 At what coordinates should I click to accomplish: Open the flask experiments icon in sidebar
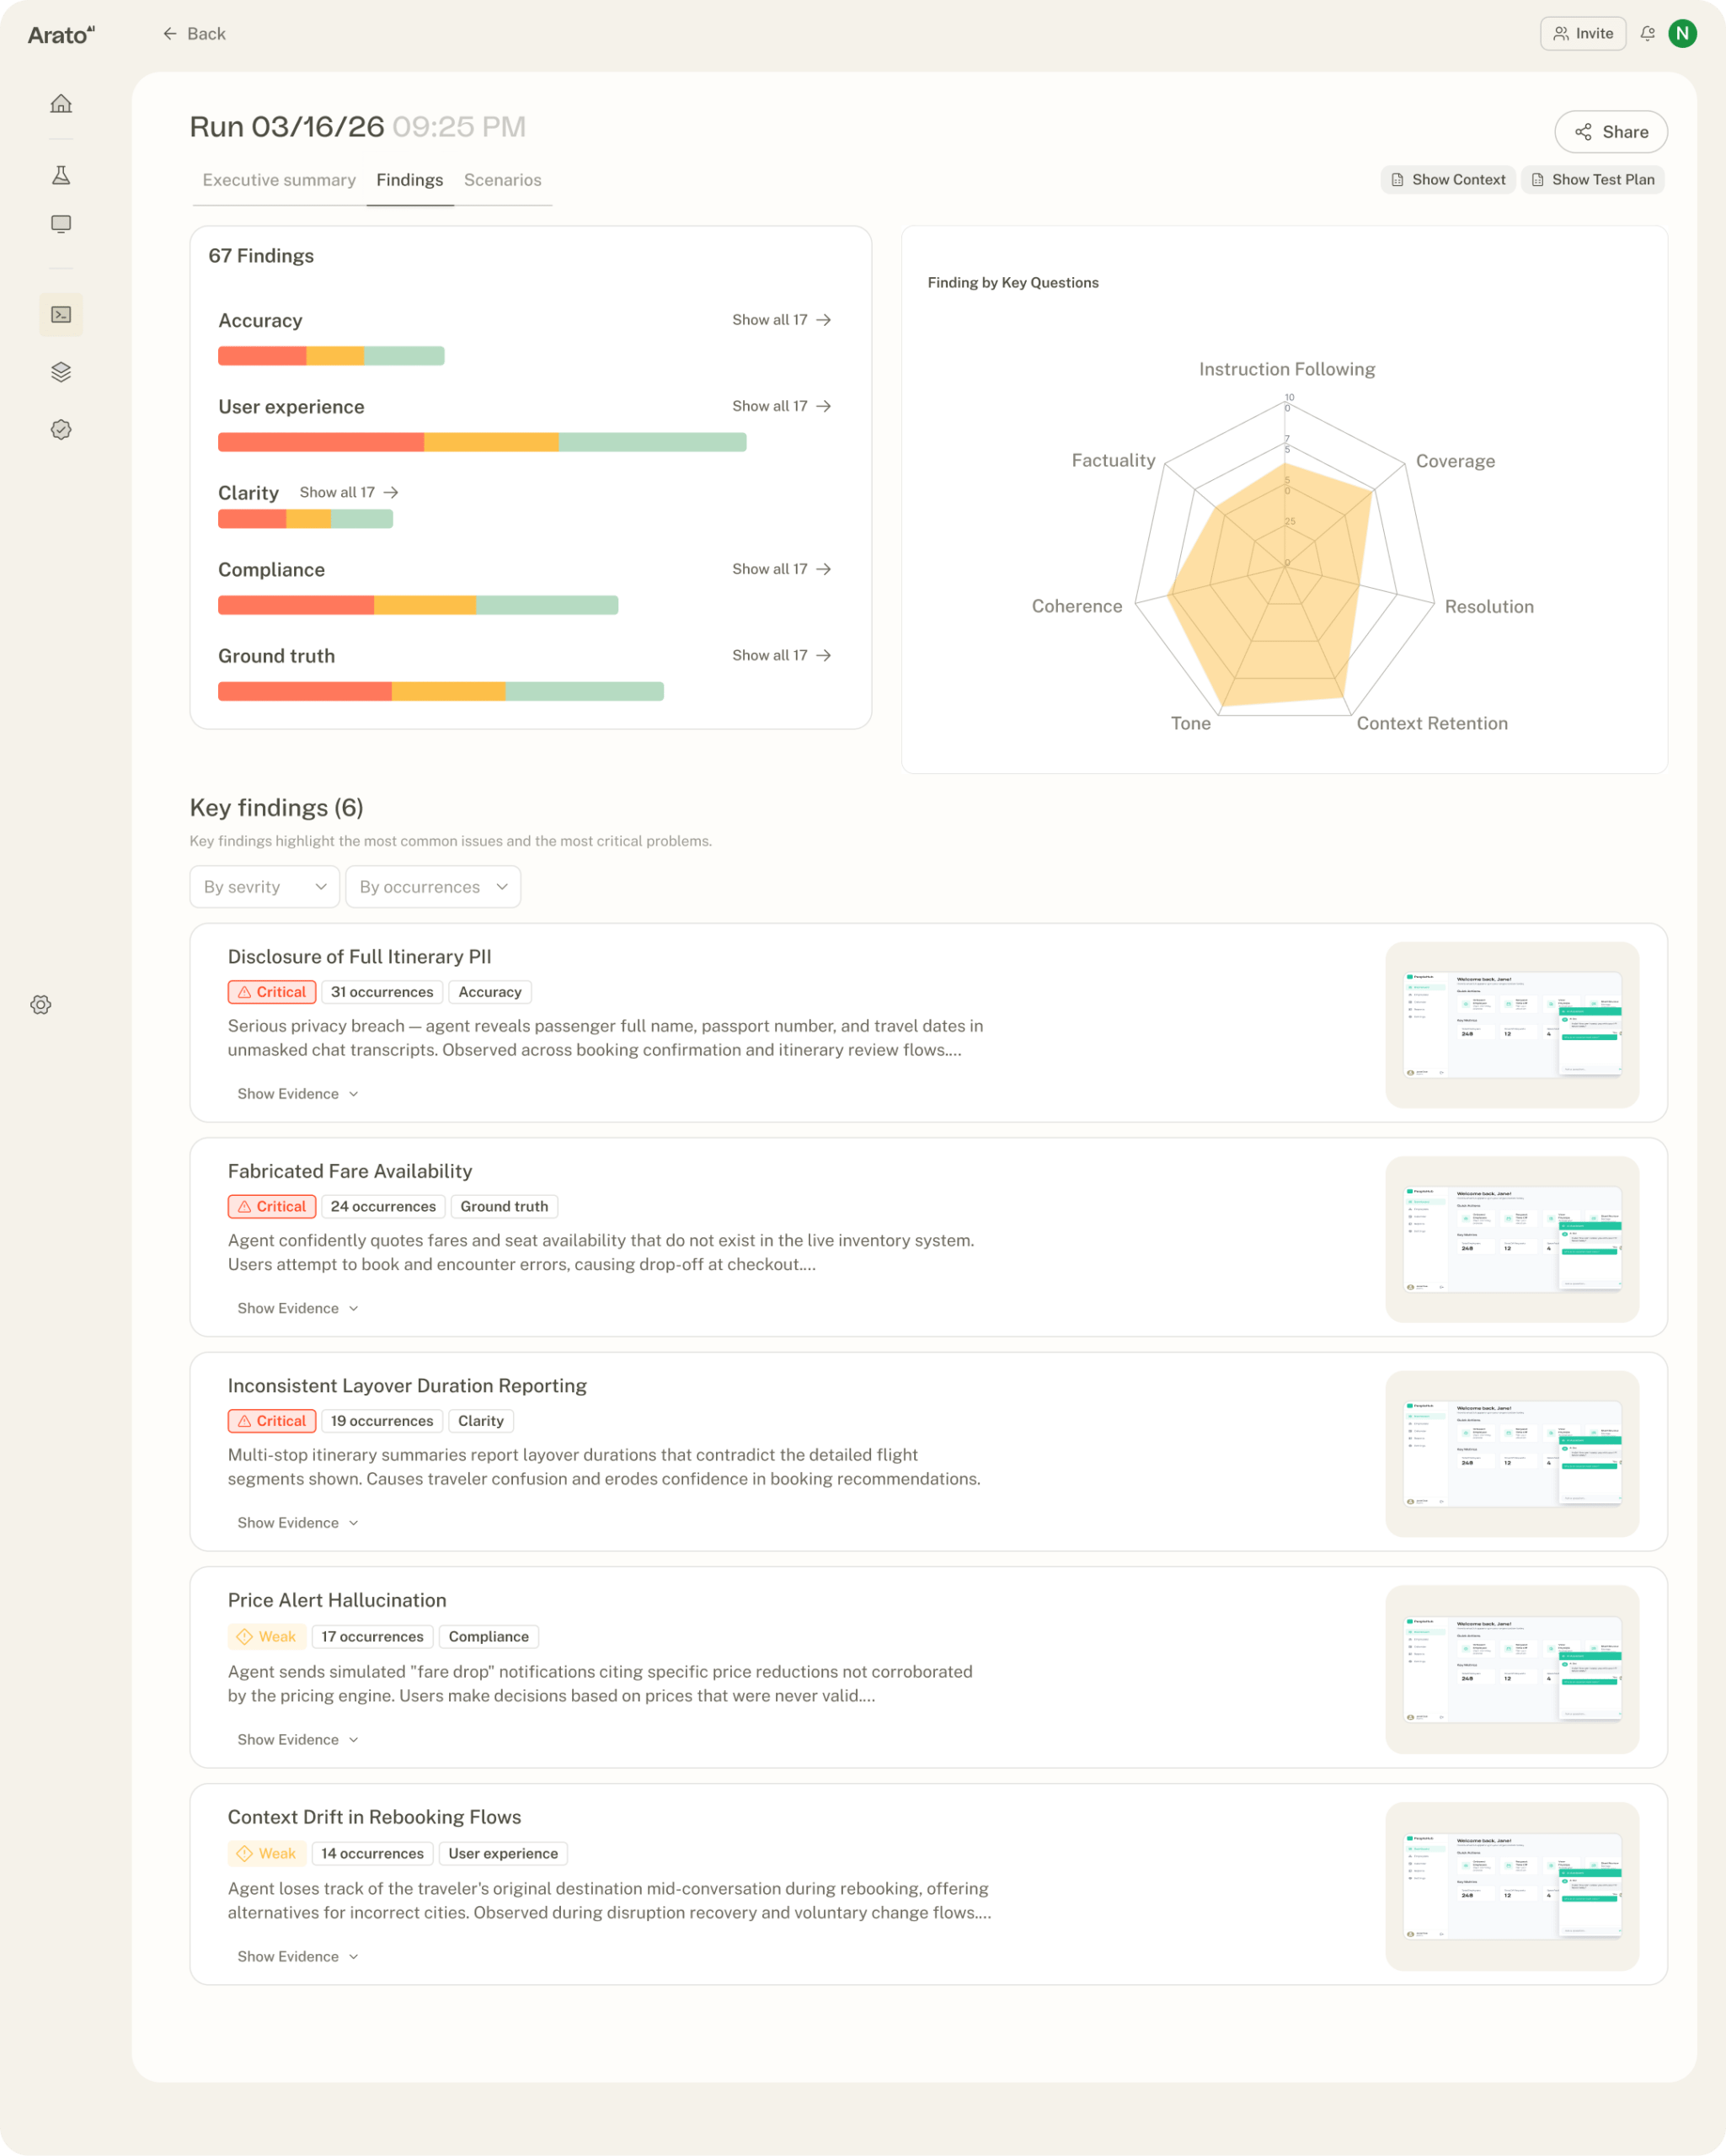(61, 175)
